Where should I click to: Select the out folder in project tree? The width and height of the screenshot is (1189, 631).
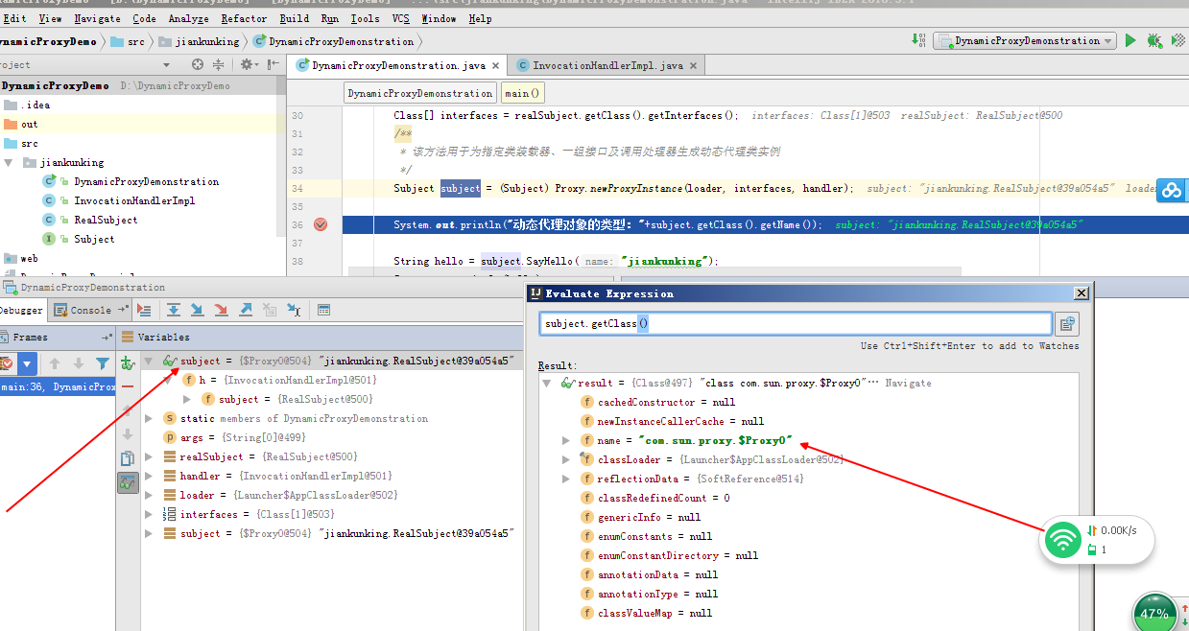30,124
